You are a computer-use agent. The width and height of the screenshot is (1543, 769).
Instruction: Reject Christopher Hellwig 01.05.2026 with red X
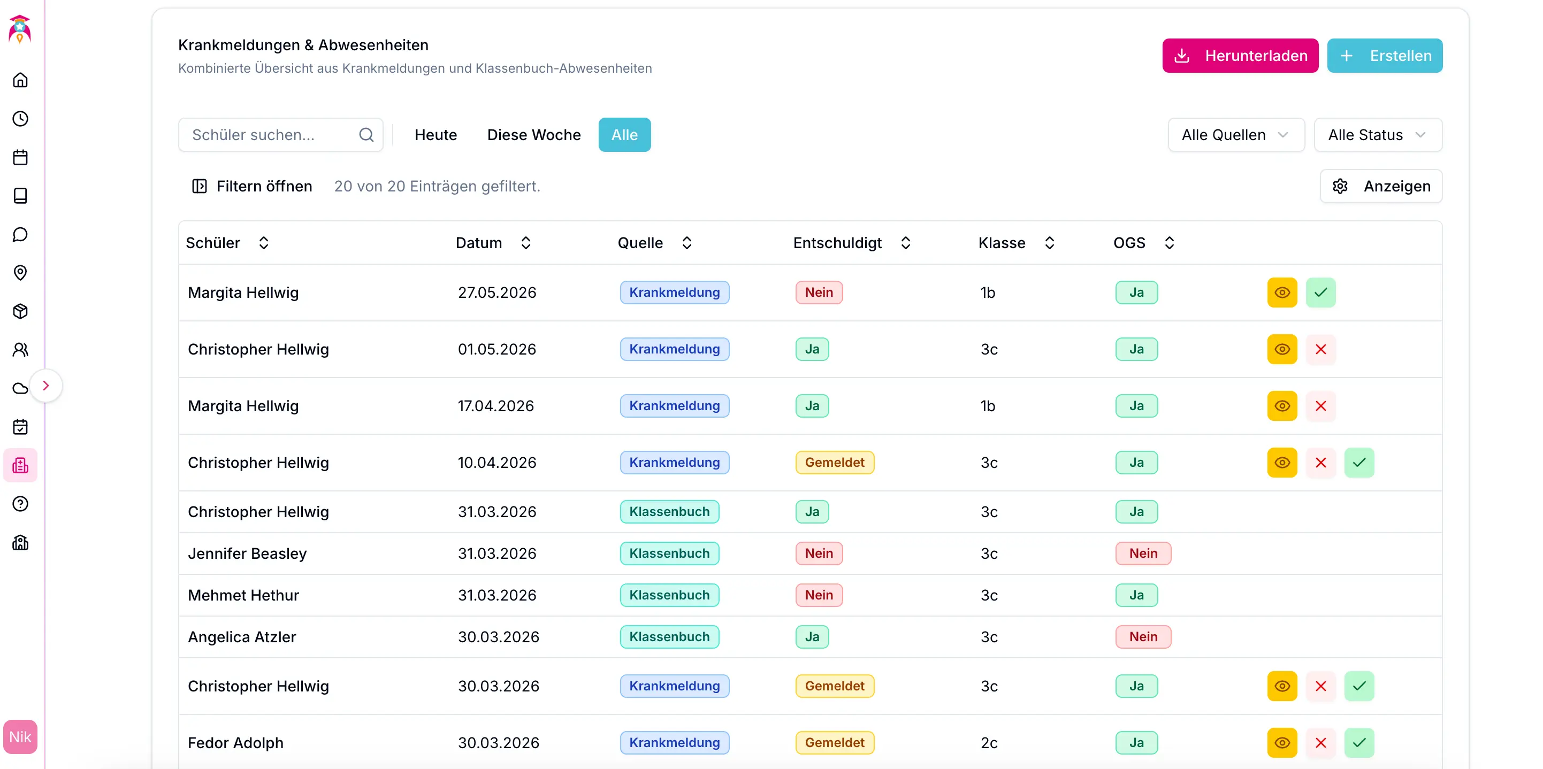click(x=1320, y=349)
